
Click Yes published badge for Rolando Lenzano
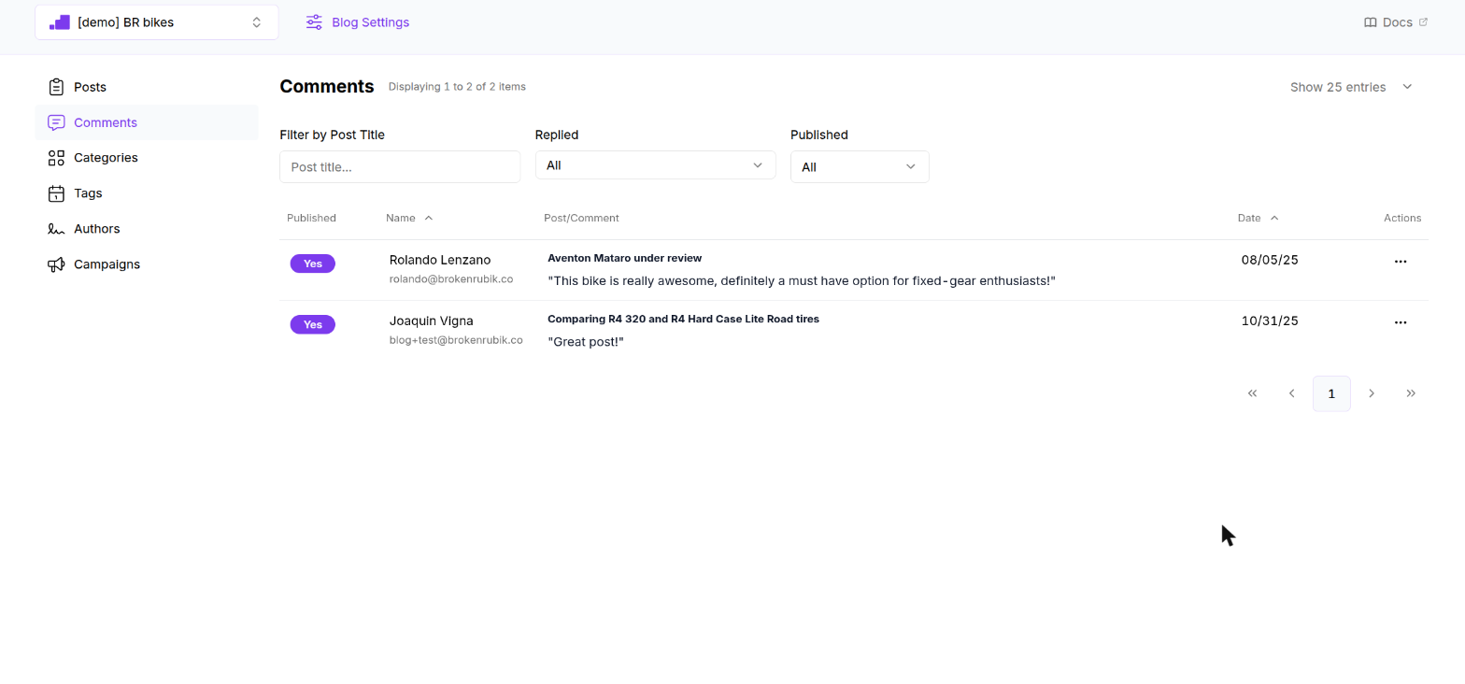[313, 264]
